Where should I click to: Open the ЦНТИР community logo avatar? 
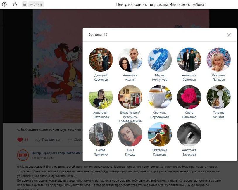click(23, 155)
